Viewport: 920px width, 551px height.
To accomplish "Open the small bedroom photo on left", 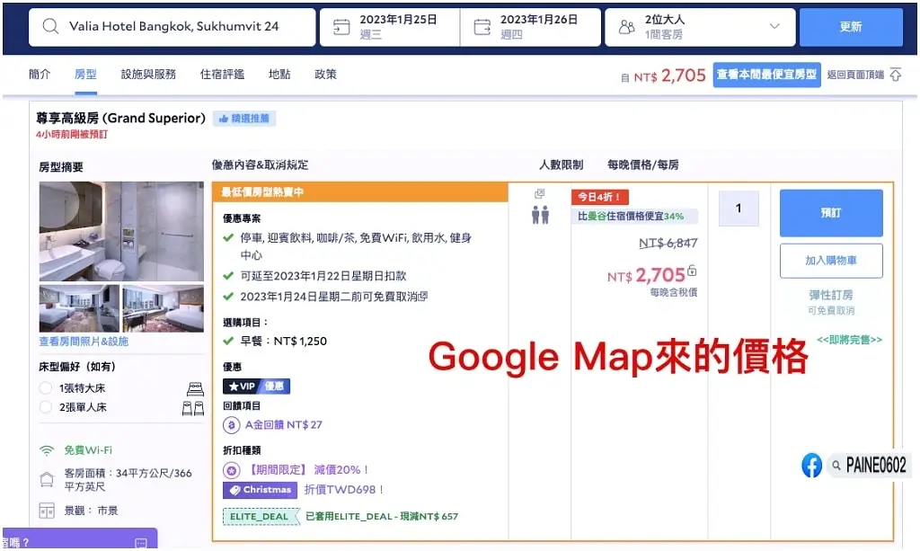I will (x=79, y=308).
